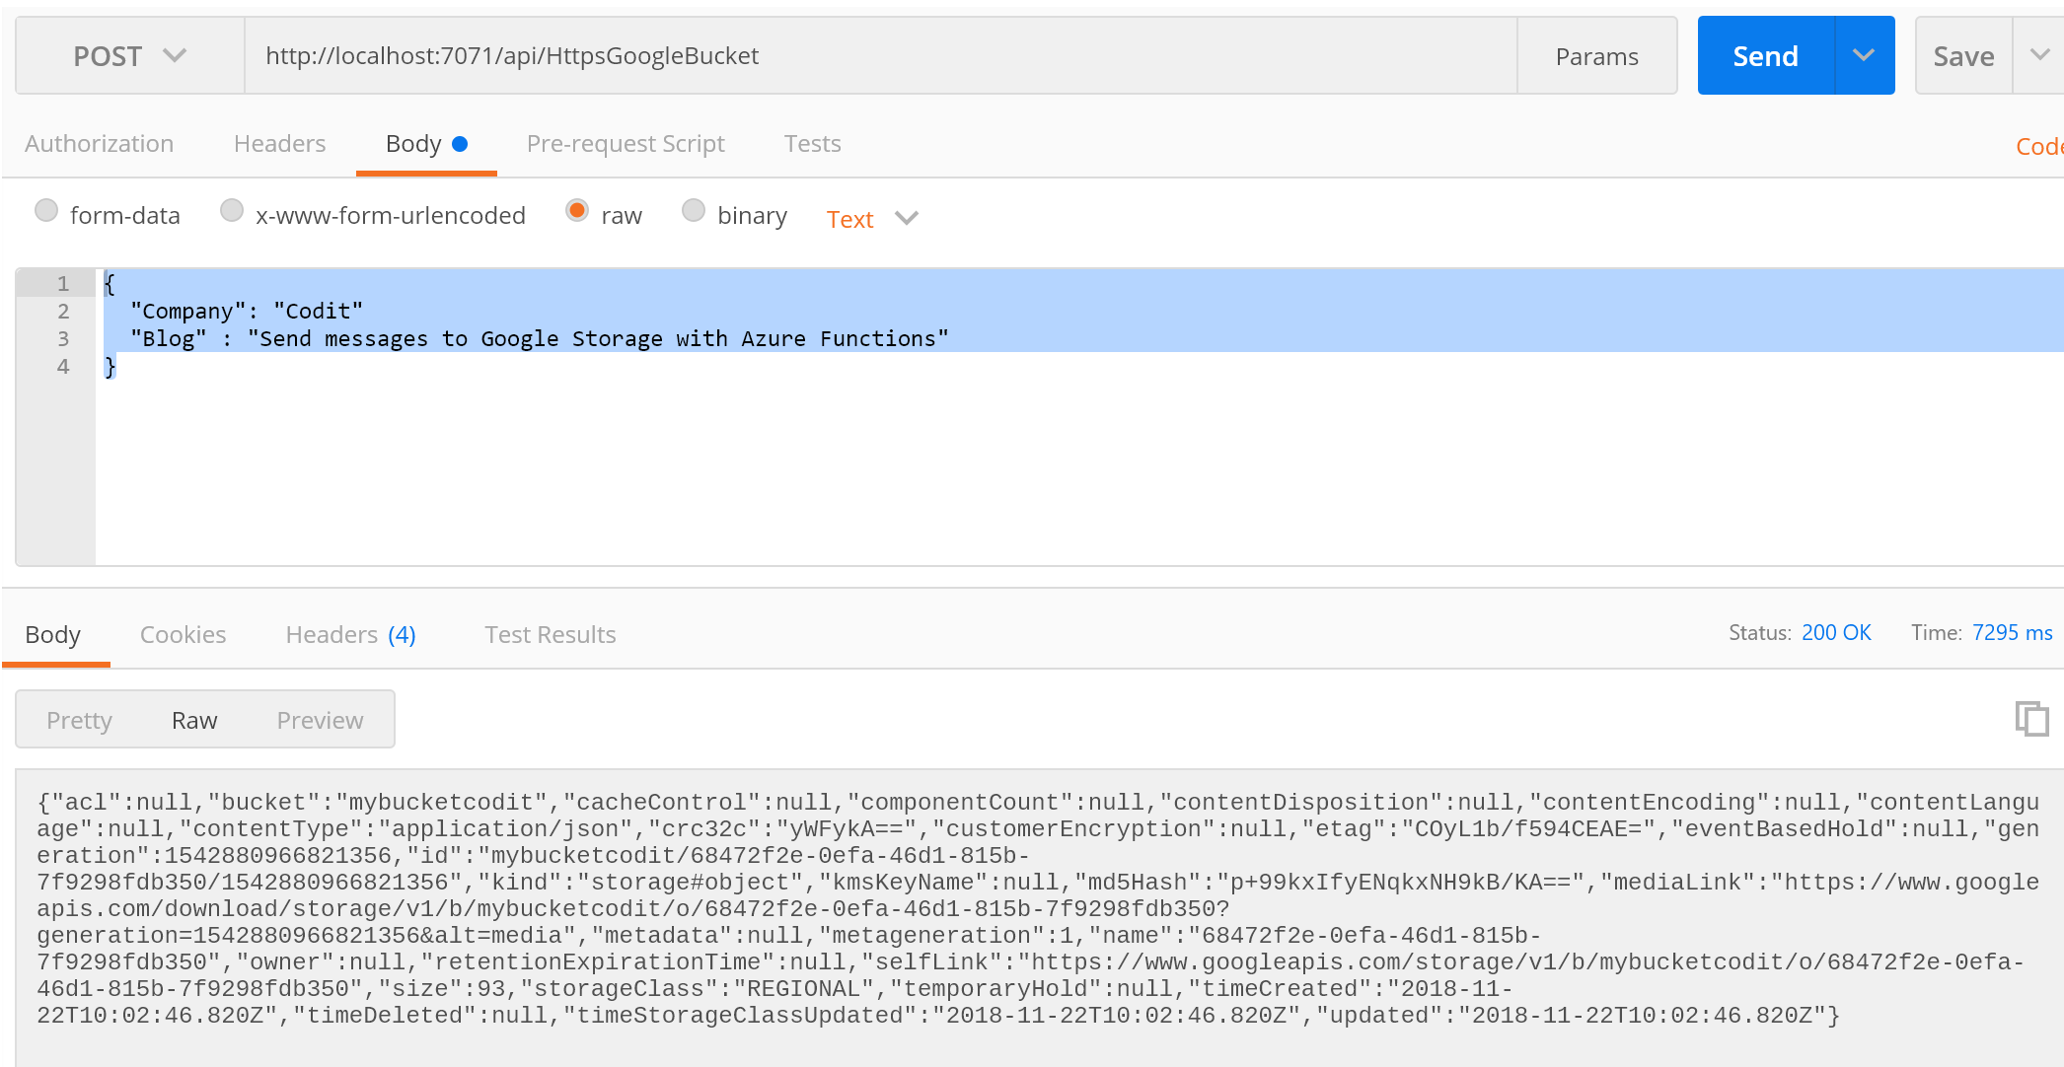Choose the binary body type radio
Viewport: 2064px width, 1067px height.
pyautogui.click(x=694, y=211)
